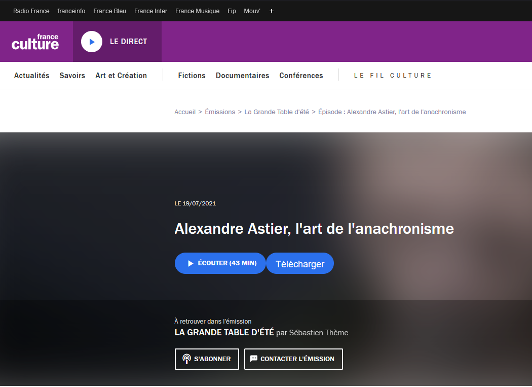The width and height of the screenshot is (532, 387).
Task: Click presenter name Sébastien Thème
Action: coord(319,333)
